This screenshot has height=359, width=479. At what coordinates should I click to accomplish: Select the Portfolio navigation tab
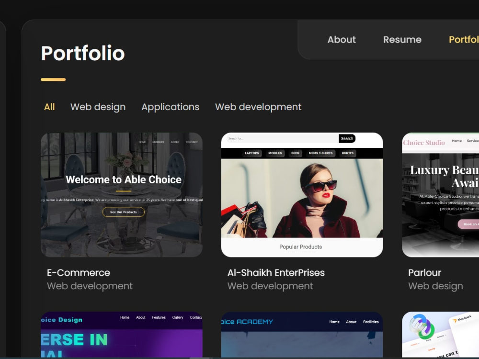[x=464, y=40]
